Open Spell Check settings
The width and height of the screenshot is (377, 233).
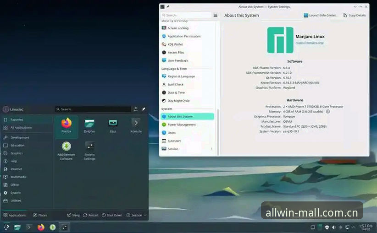point(187,85)
